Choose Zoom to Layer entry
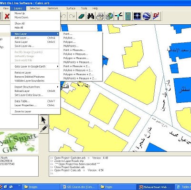This screenshot has height=190, width=191. pyautogui.click(x=35, y=111)
